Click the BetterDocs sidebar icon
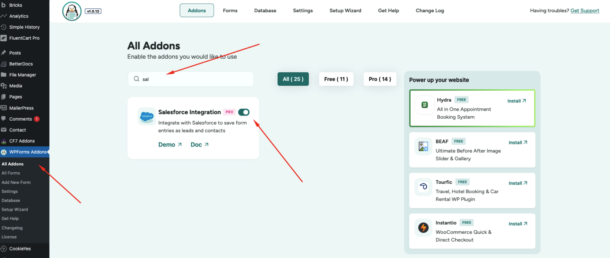Viewport: 610px width, 258px height. click(x=4, y=64)
